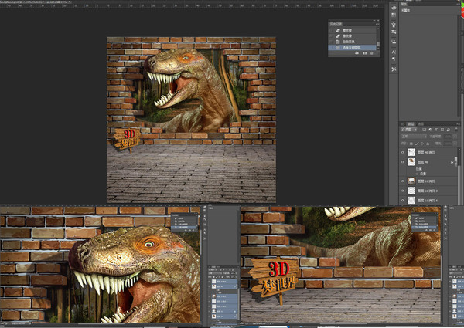Viewport: 464px width, 328px height.
Task: Open the Brush Presets panel icon in the dock
Action: click(394, 24)
